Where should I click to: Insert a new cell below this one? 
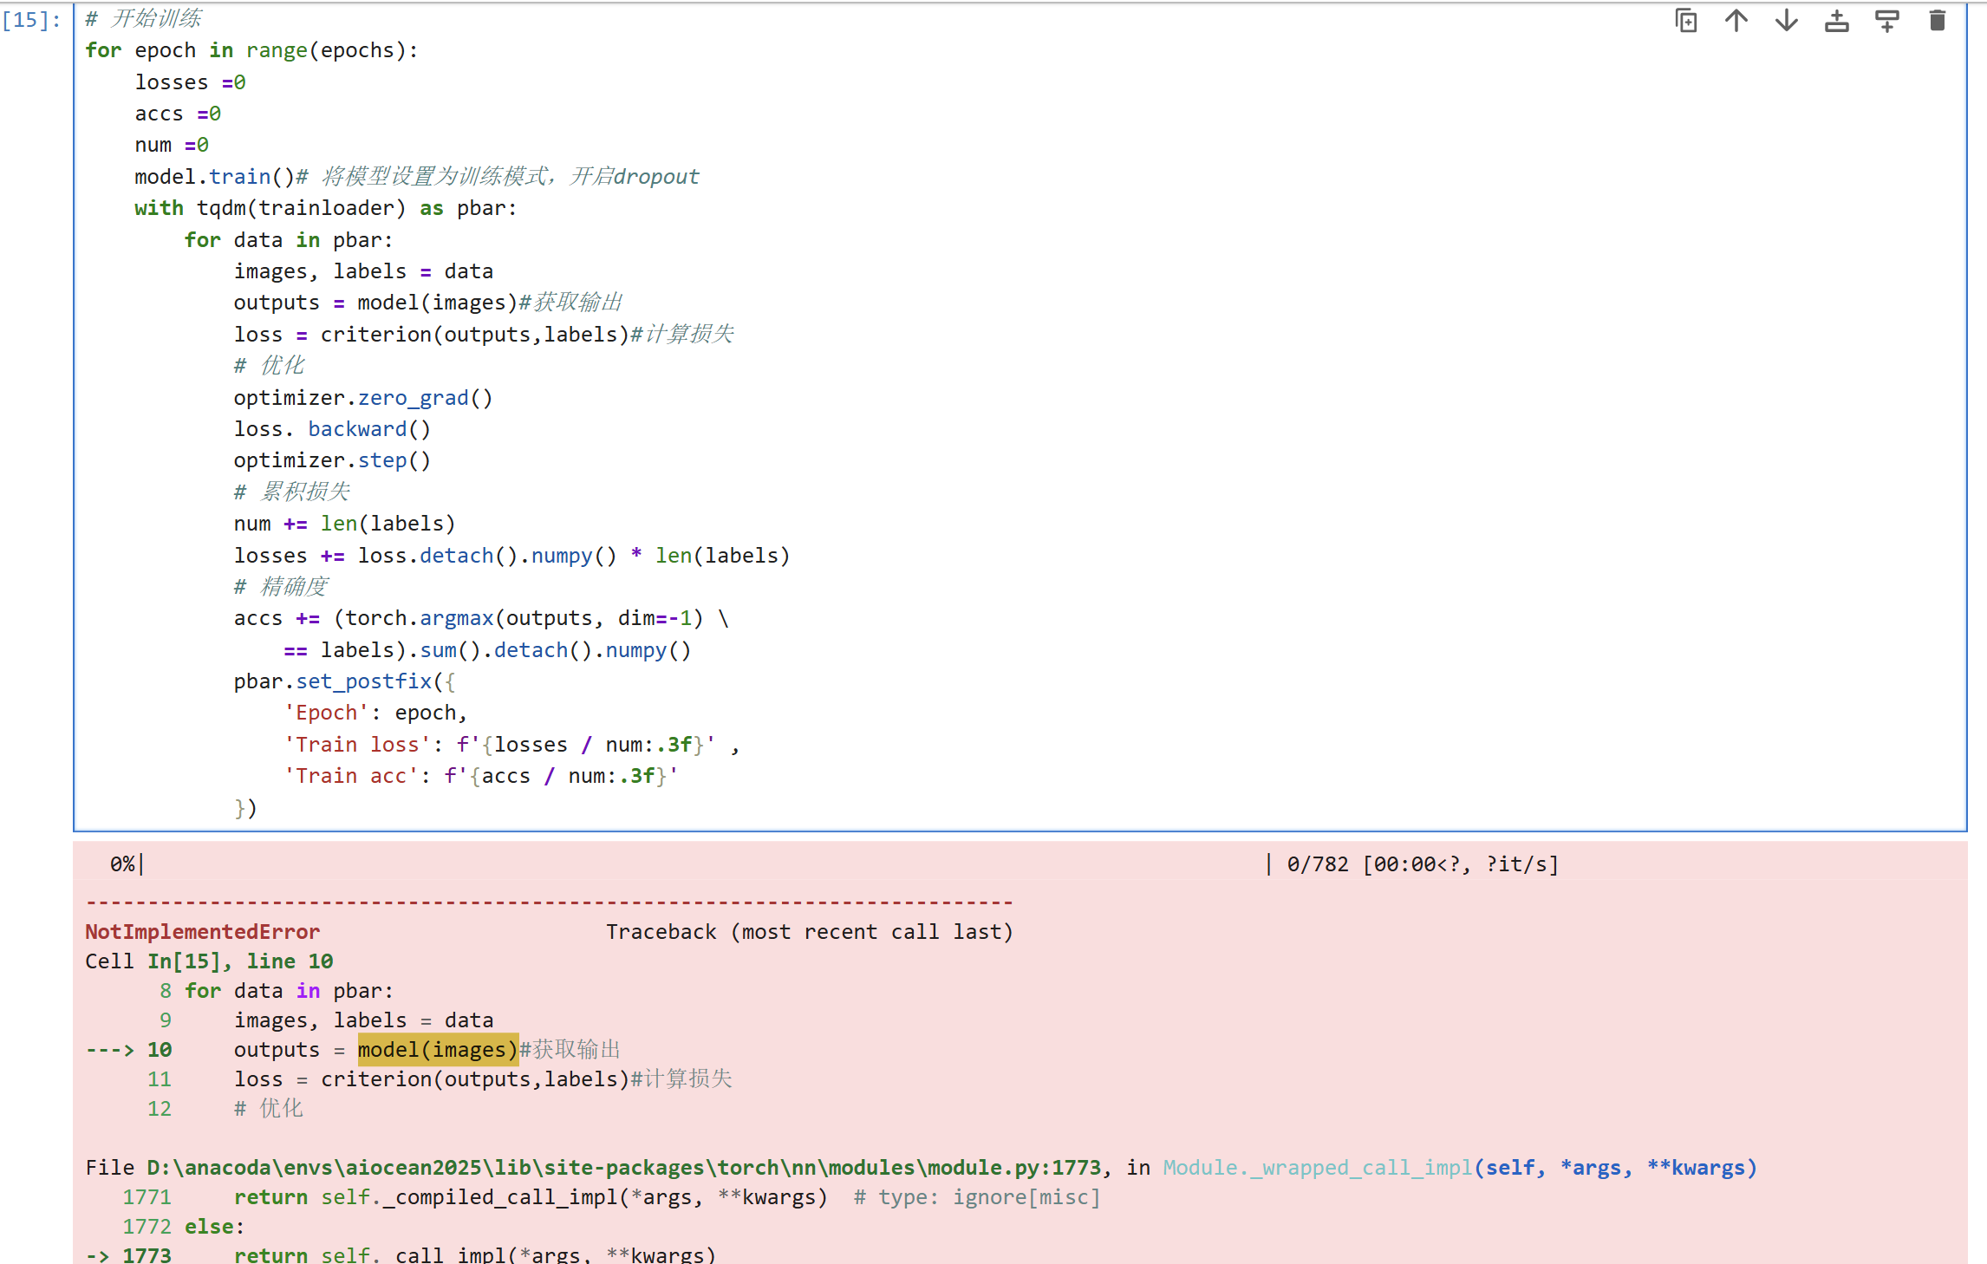(x=1887, y=20)
